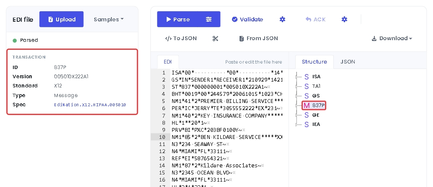The height and width of the screenshot is (187, 433).
Task: Expand the TA1 segment node
Action: click(297, 87)
